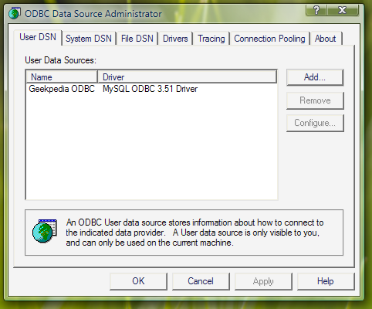
Task: Click the Cancel button
Action: pos(201,281)
